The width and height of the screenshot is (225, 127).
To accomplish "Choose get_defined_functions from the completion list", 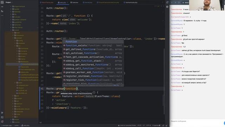I will 93,49.
